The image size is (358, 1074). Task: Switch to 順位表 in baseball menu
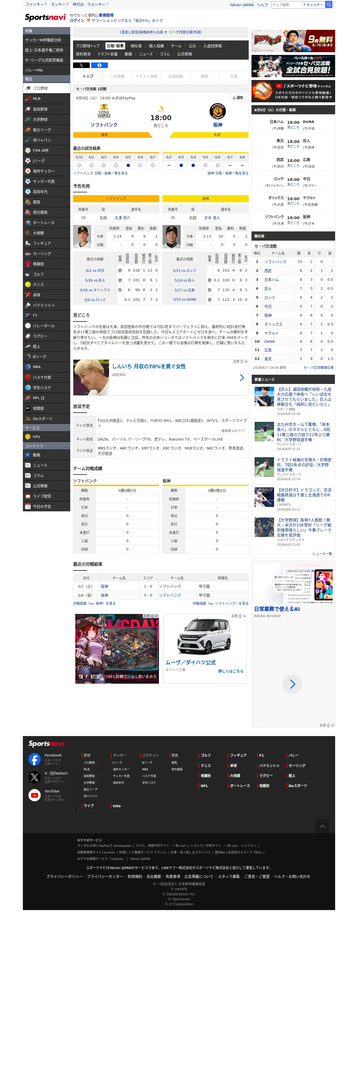[136, 46]
